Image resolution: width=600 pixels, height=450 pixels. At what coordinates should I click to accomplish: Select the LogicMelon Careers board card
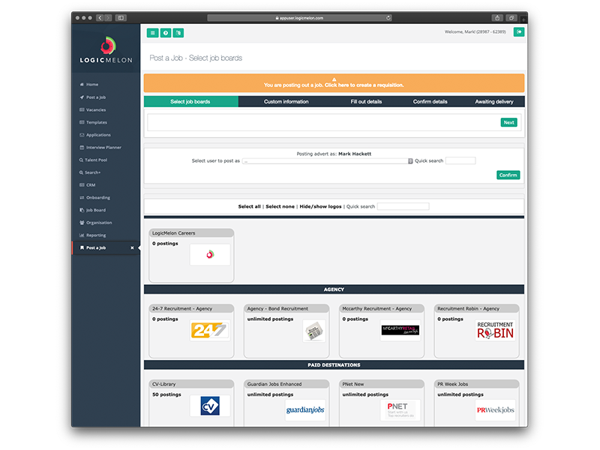191,256
